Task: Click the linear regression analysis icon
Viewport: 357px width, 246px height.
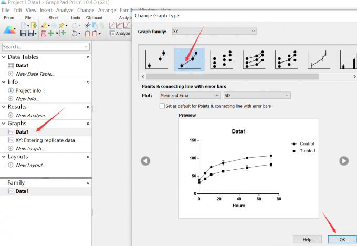Action: (112, 25)
